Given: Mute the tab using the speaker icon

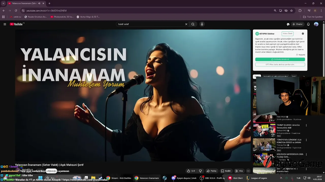Looking at the screenshot, I should (x=39, y=3).
